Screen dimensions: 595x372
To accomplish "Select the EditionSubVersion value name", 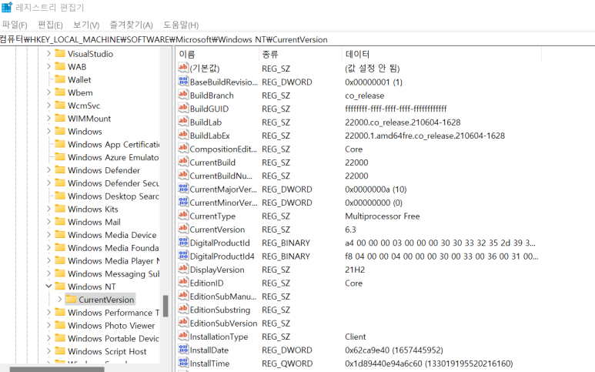I will (x=223, y=323).
